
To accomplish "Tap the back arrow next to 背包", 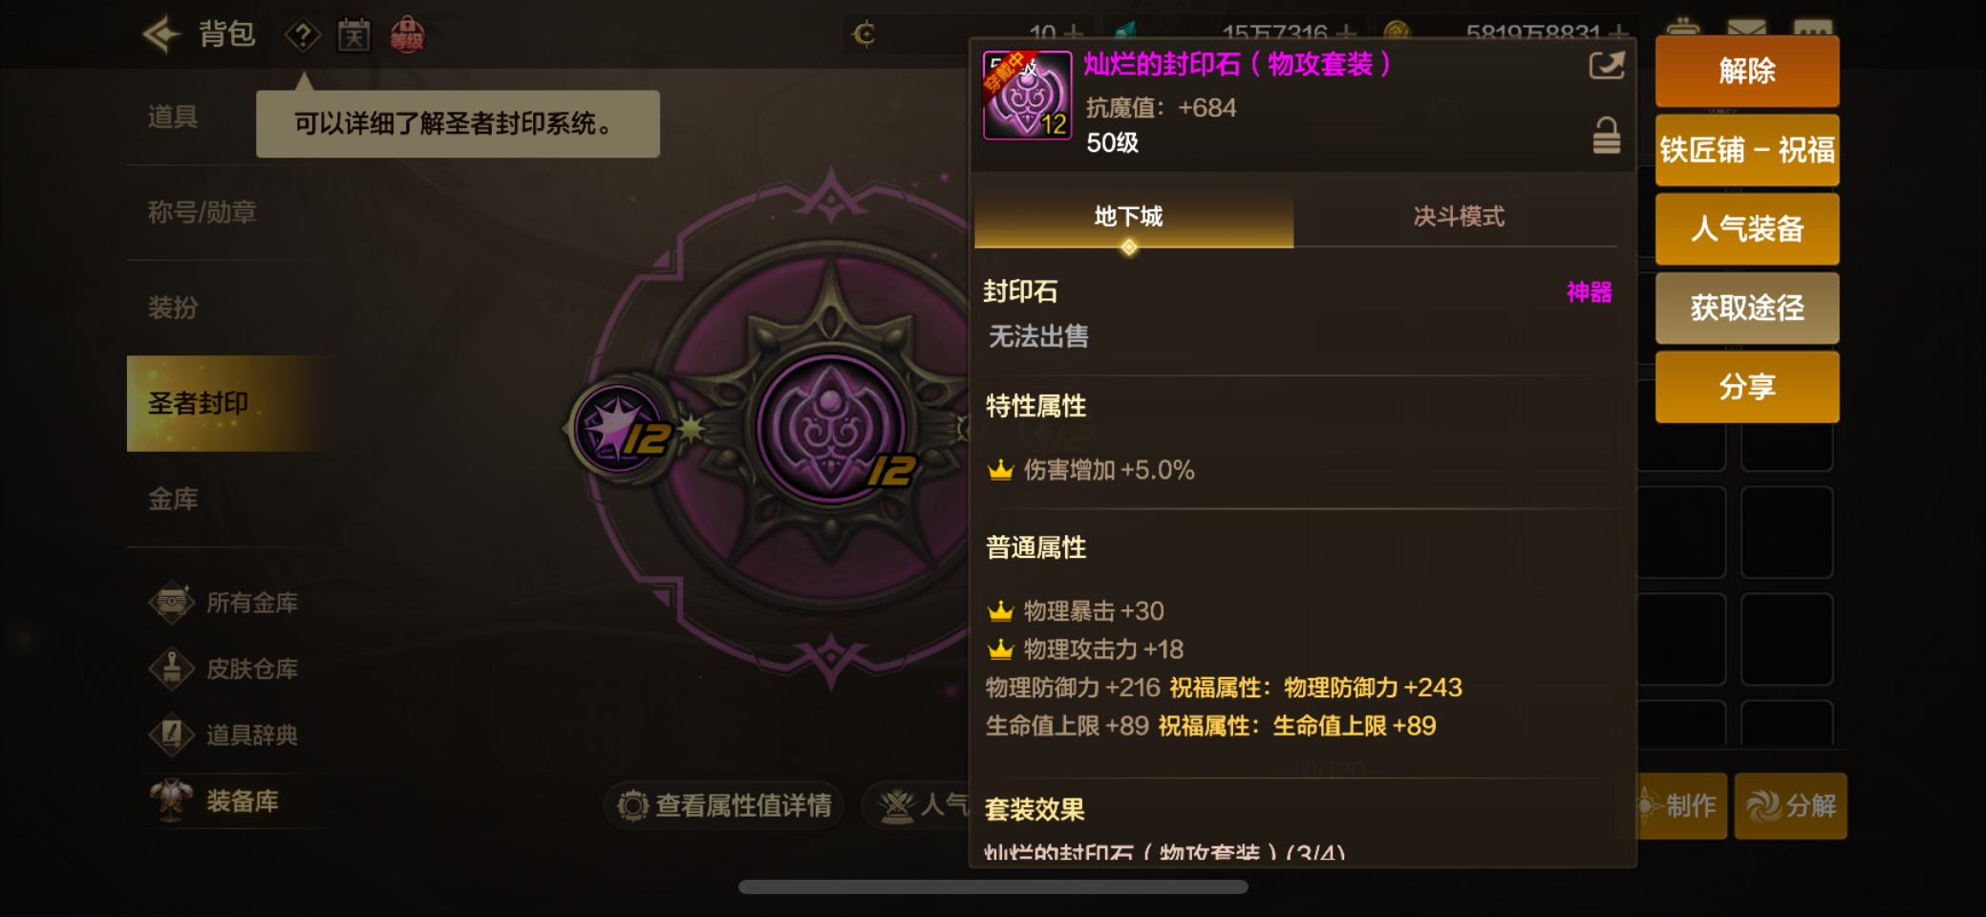I will pos(161,35).
